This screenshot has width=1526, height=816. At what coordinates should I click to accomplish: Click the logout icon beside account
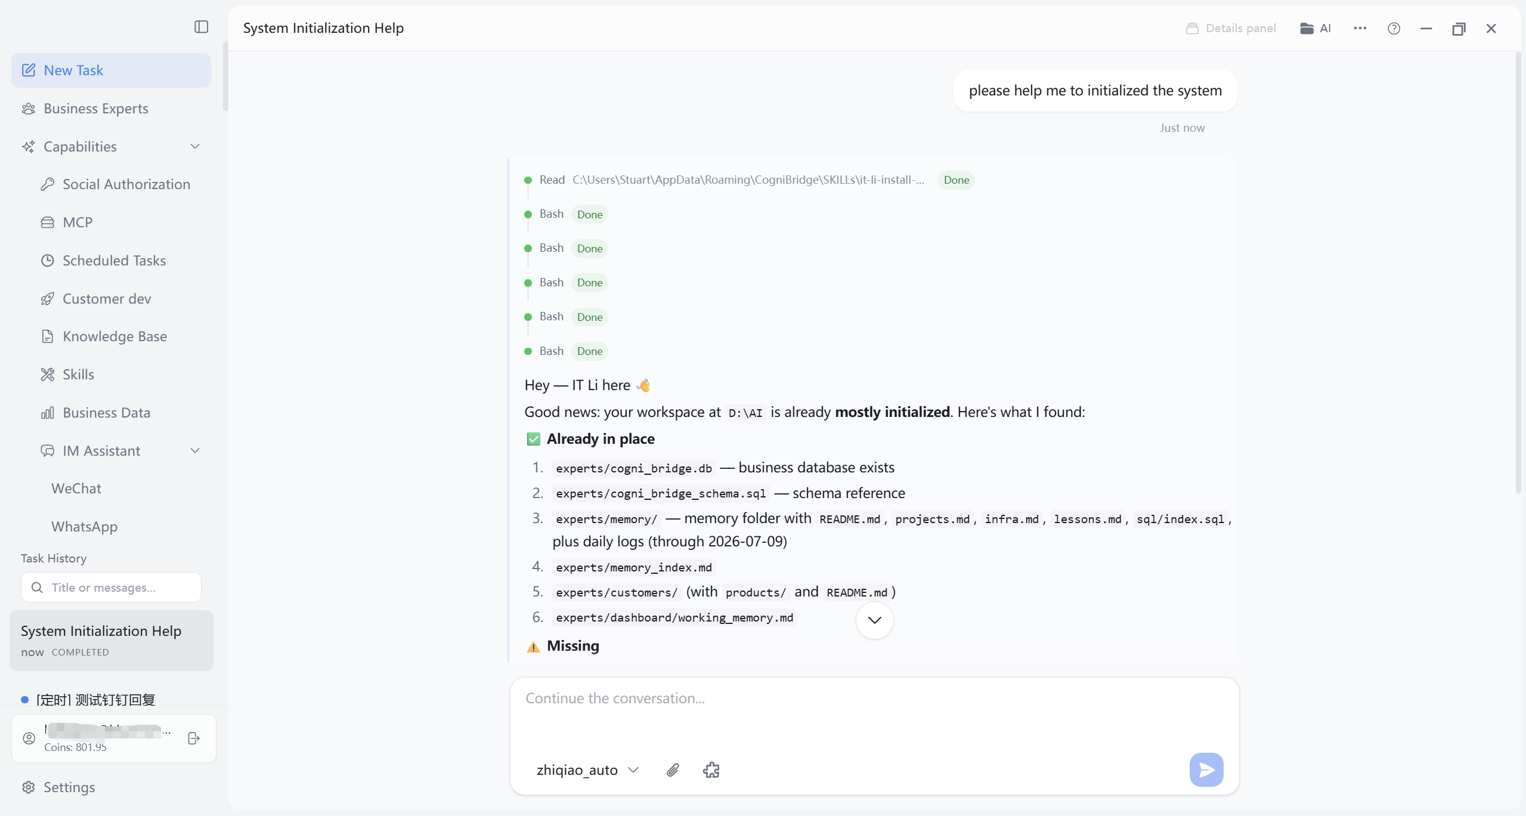point(193,738)
